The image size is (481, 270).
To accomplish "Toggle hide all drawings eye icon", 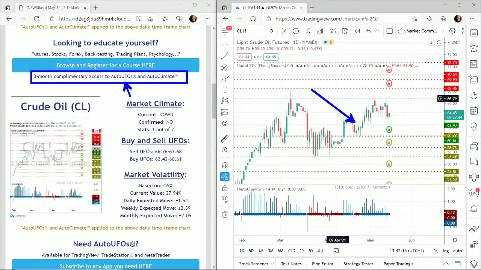I will pyautogui.click(x=225, y=198).
